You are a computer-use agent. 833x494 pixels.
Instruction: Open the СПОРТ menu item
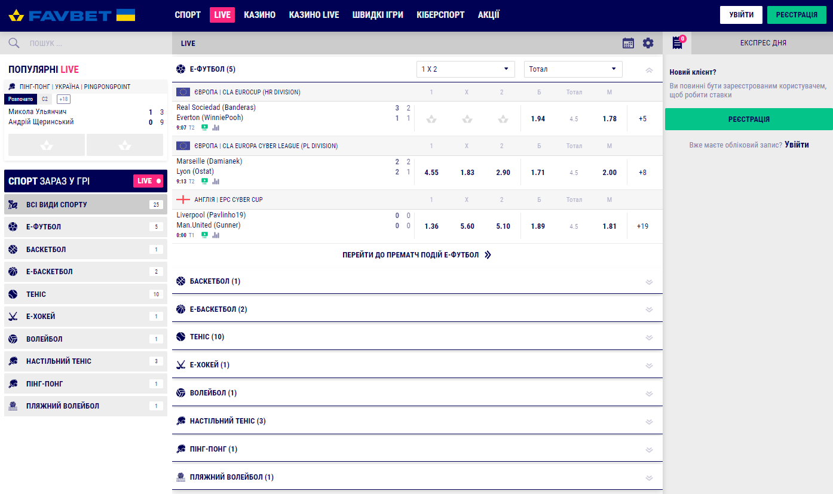pyautogui.click(x=188, y=15)
